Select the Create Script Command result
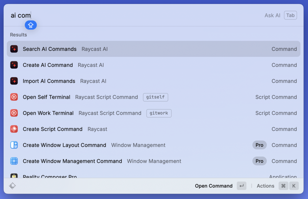Viewport: 308px width, 199px height. (153, 129)
